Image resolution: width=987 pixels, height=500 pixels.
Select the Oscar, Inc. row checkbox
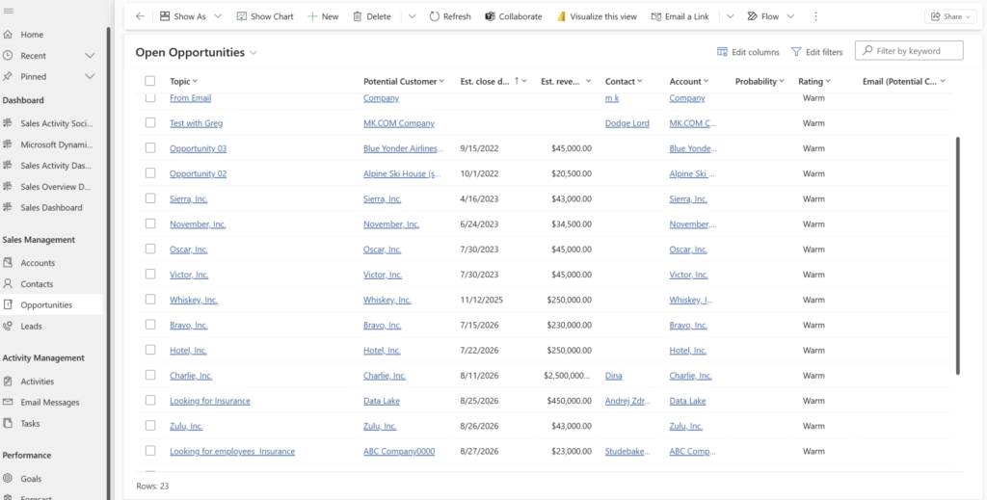(149, 249)
